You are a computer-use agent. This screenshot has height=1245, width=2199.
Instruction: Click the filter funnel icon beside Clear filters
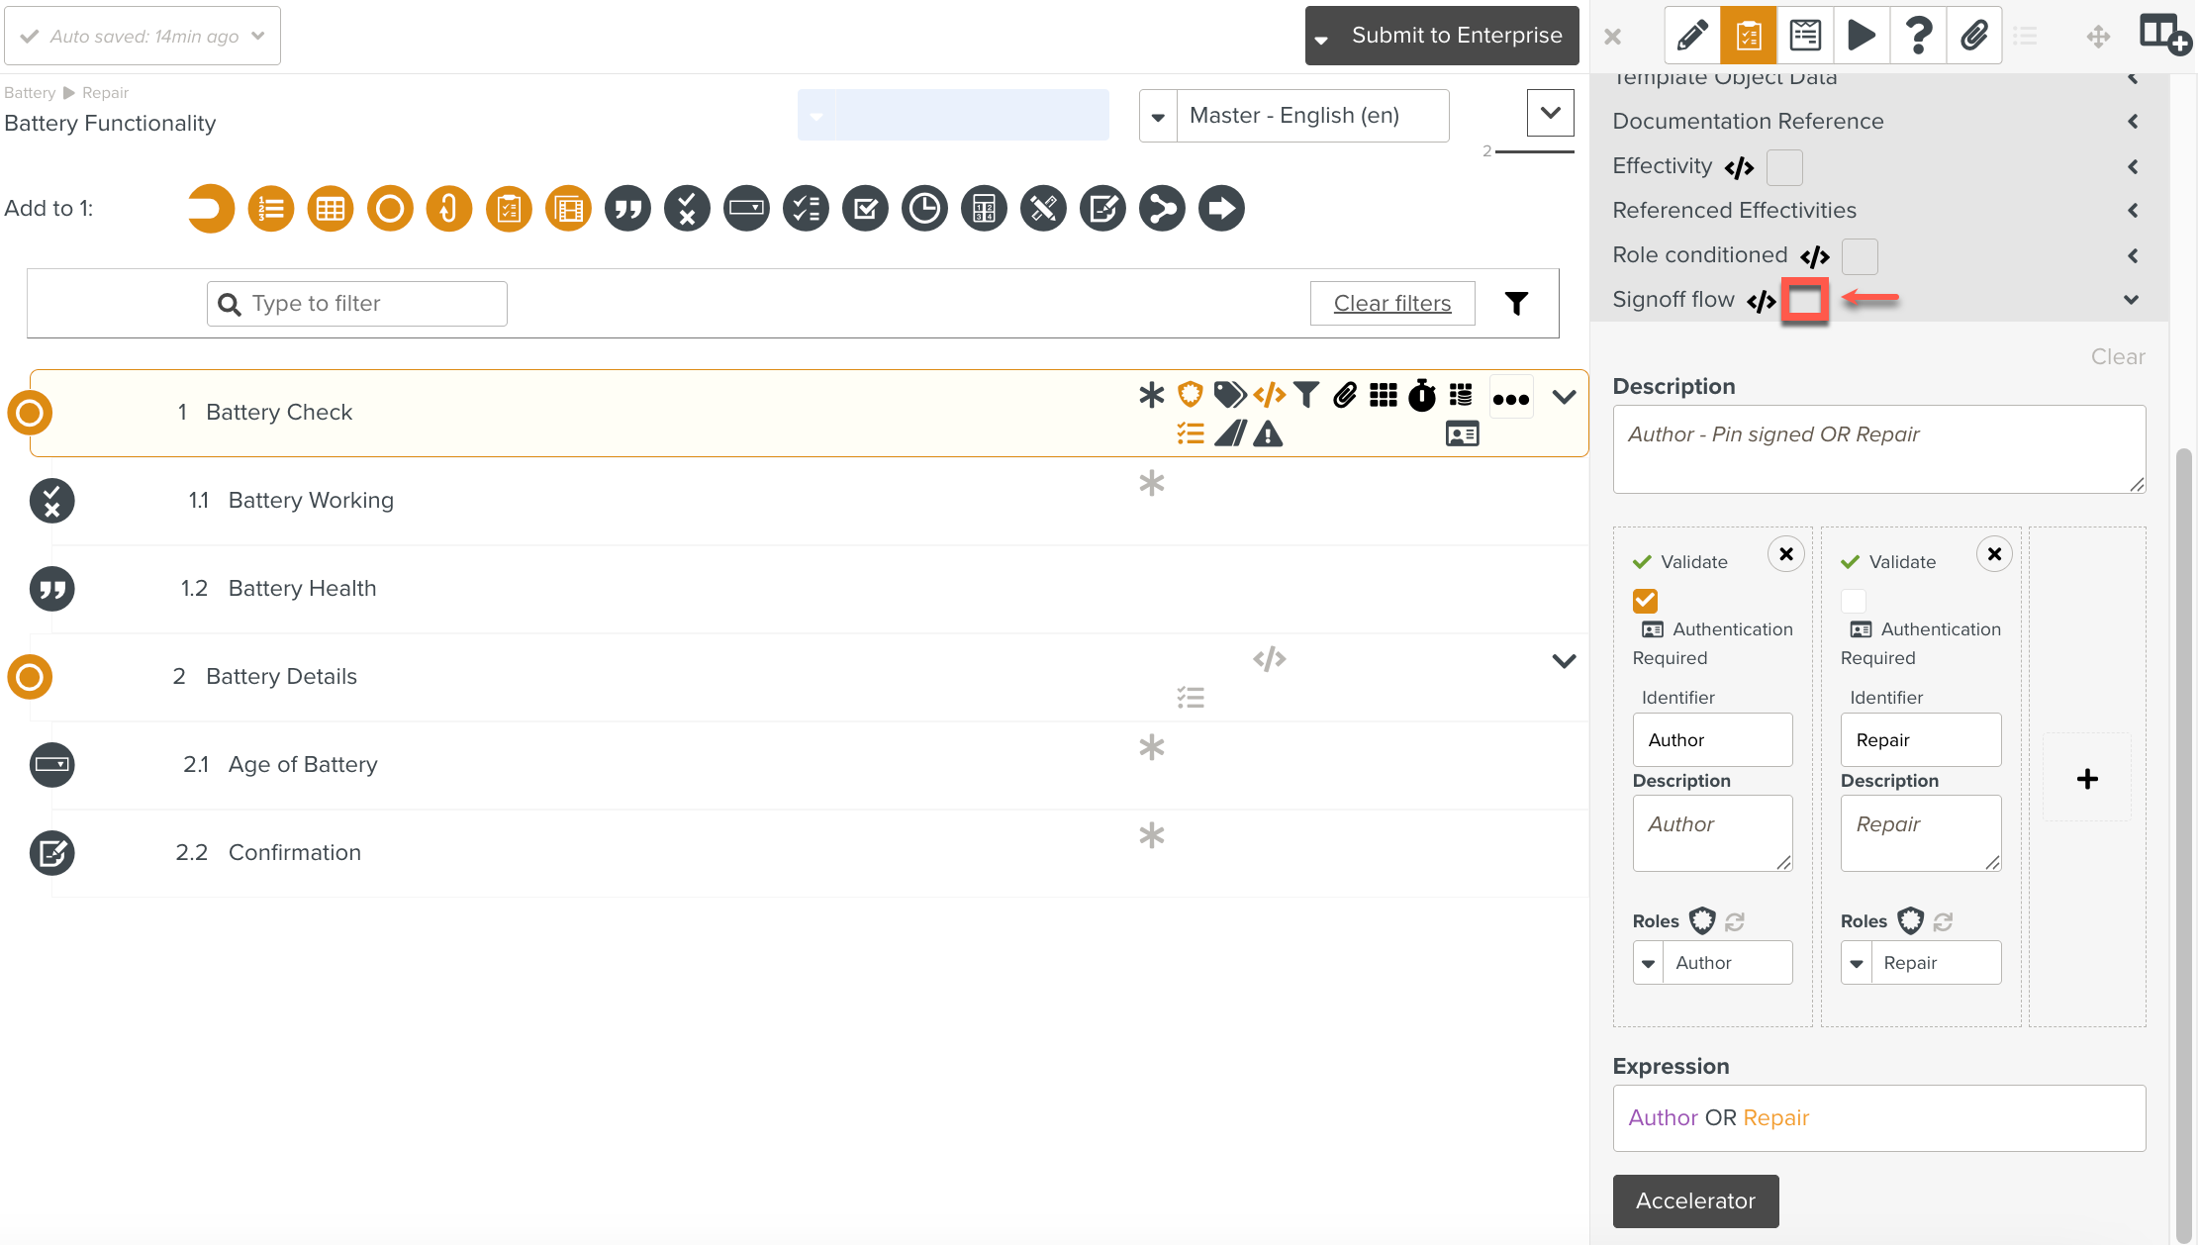(x=1516, y=304)
